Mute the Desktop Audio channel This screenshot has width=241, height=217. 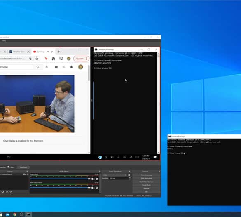click(x=93, y=179)
